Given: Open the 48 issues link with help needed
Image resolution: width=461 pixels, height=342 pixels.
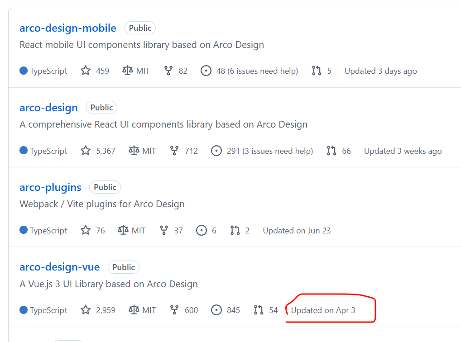Looking at the screenshot, I should [257, 71].
